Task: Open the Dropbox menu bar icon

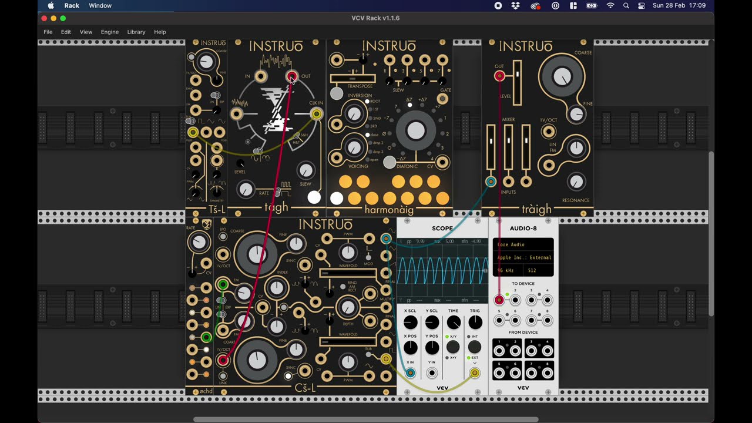Action: pos(516,5)
